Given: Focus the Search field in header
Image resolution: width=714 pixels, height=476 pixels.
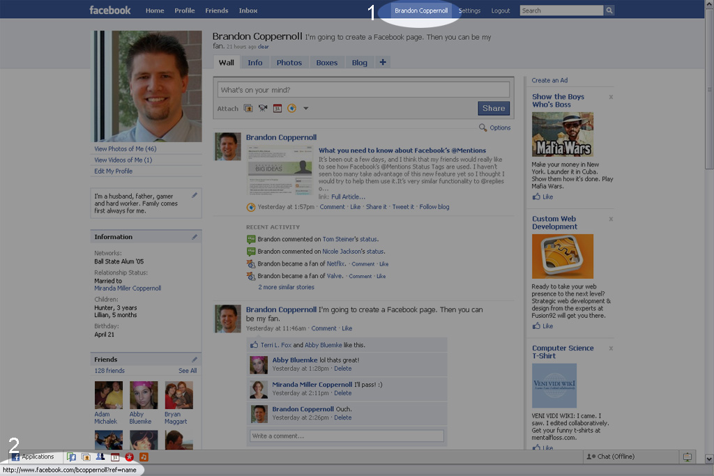Looking at the screenshot, I should tap(561, 10).
